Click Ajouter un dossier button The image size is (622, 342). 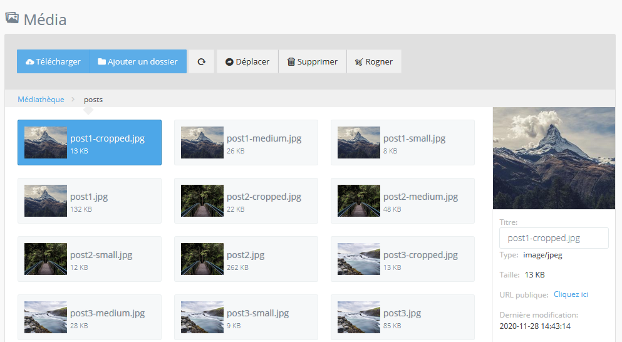pyautogui.click(x=138, y=61)
